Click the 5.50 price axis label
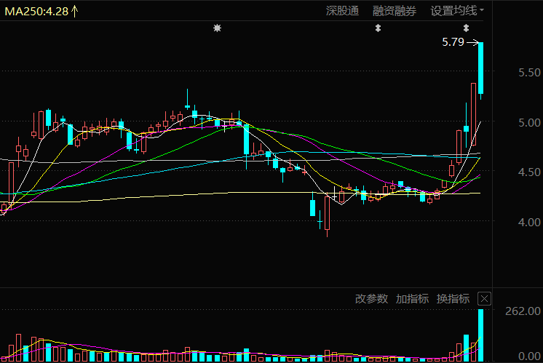 [x=529, y=73]
